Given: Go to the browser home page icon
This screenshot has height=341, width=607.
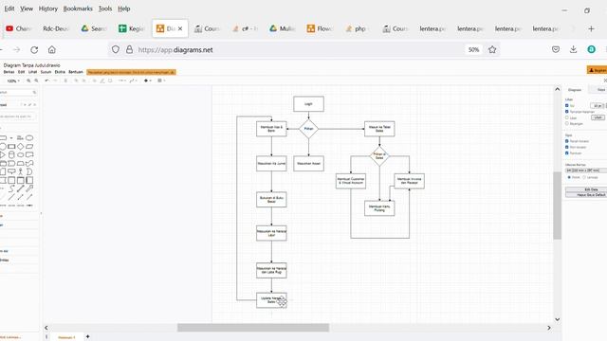Looking at the screenshot, I should point(52,50).
